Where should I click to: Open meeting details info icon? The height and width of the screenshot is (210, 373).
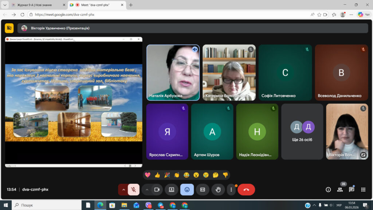coord(328,190)
